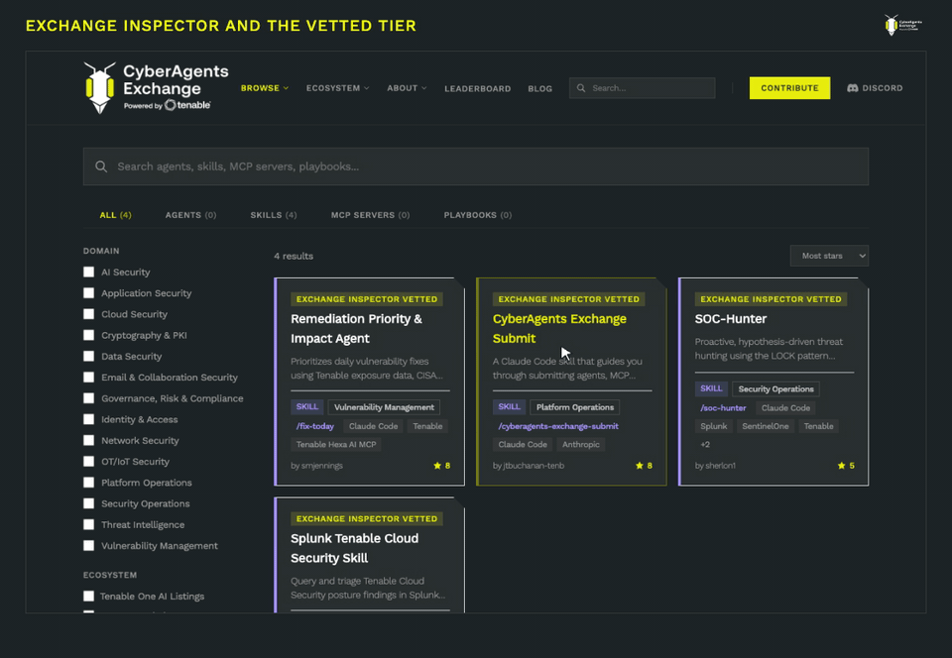Click the Security Operations tag on SOC-Hunter card
The width and height of the screenshot is (952, 658).
click(x=775, y=389)
